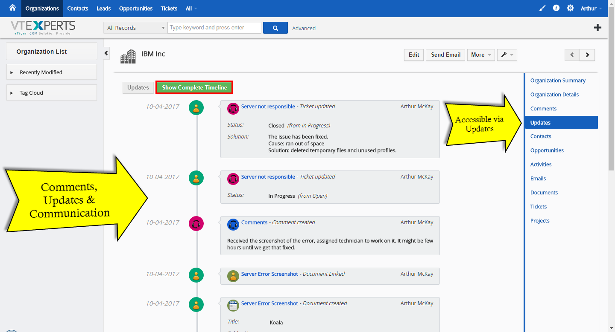Switch to Organization Summary tab

tap(558, 81)
